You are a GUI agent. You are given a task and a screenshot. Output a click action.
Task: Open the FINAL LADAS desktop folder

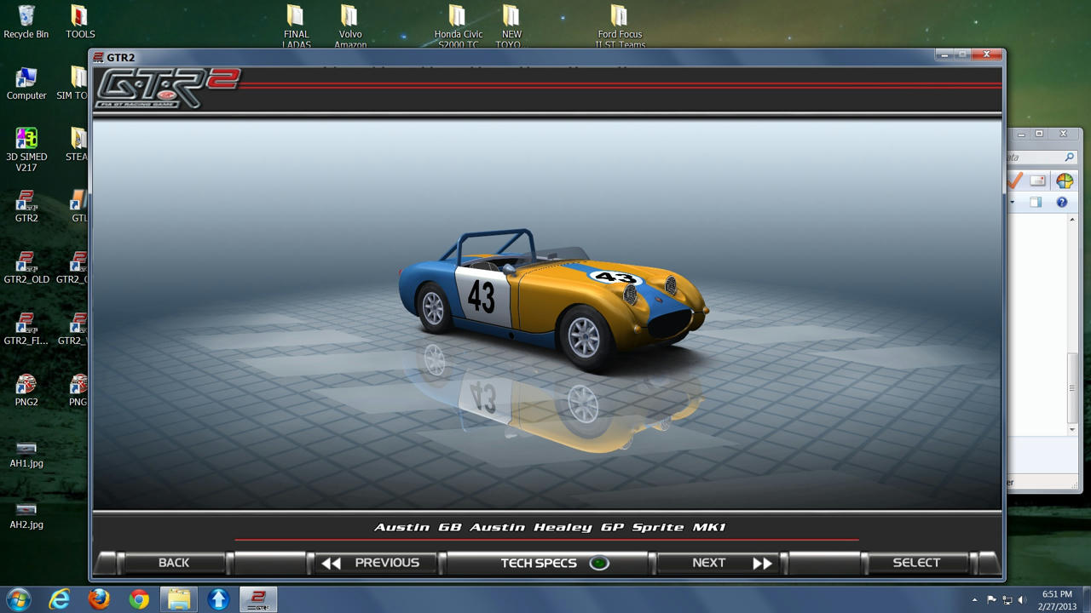pos(296,26)
